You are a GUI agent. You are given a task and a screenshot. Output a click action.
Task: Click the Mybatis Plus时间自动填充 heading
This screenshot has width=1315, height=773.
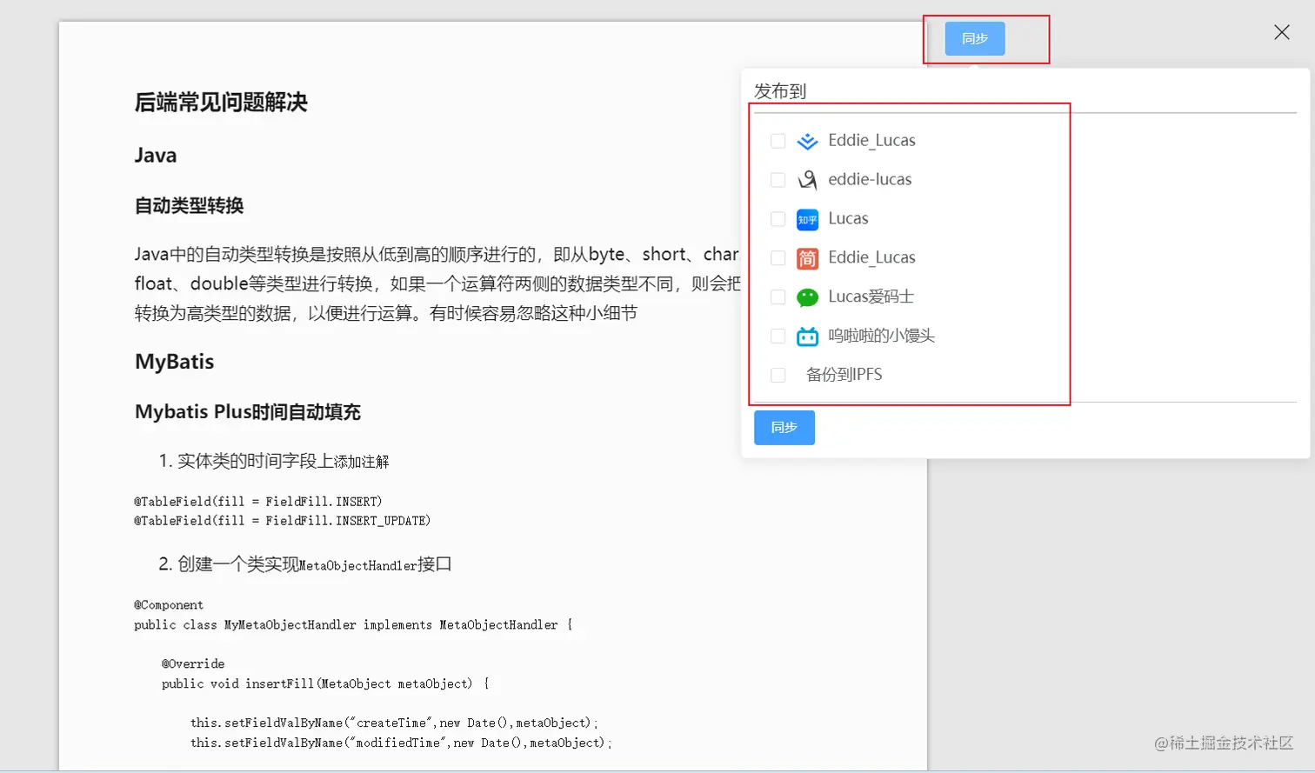click(x=248, y=412)
